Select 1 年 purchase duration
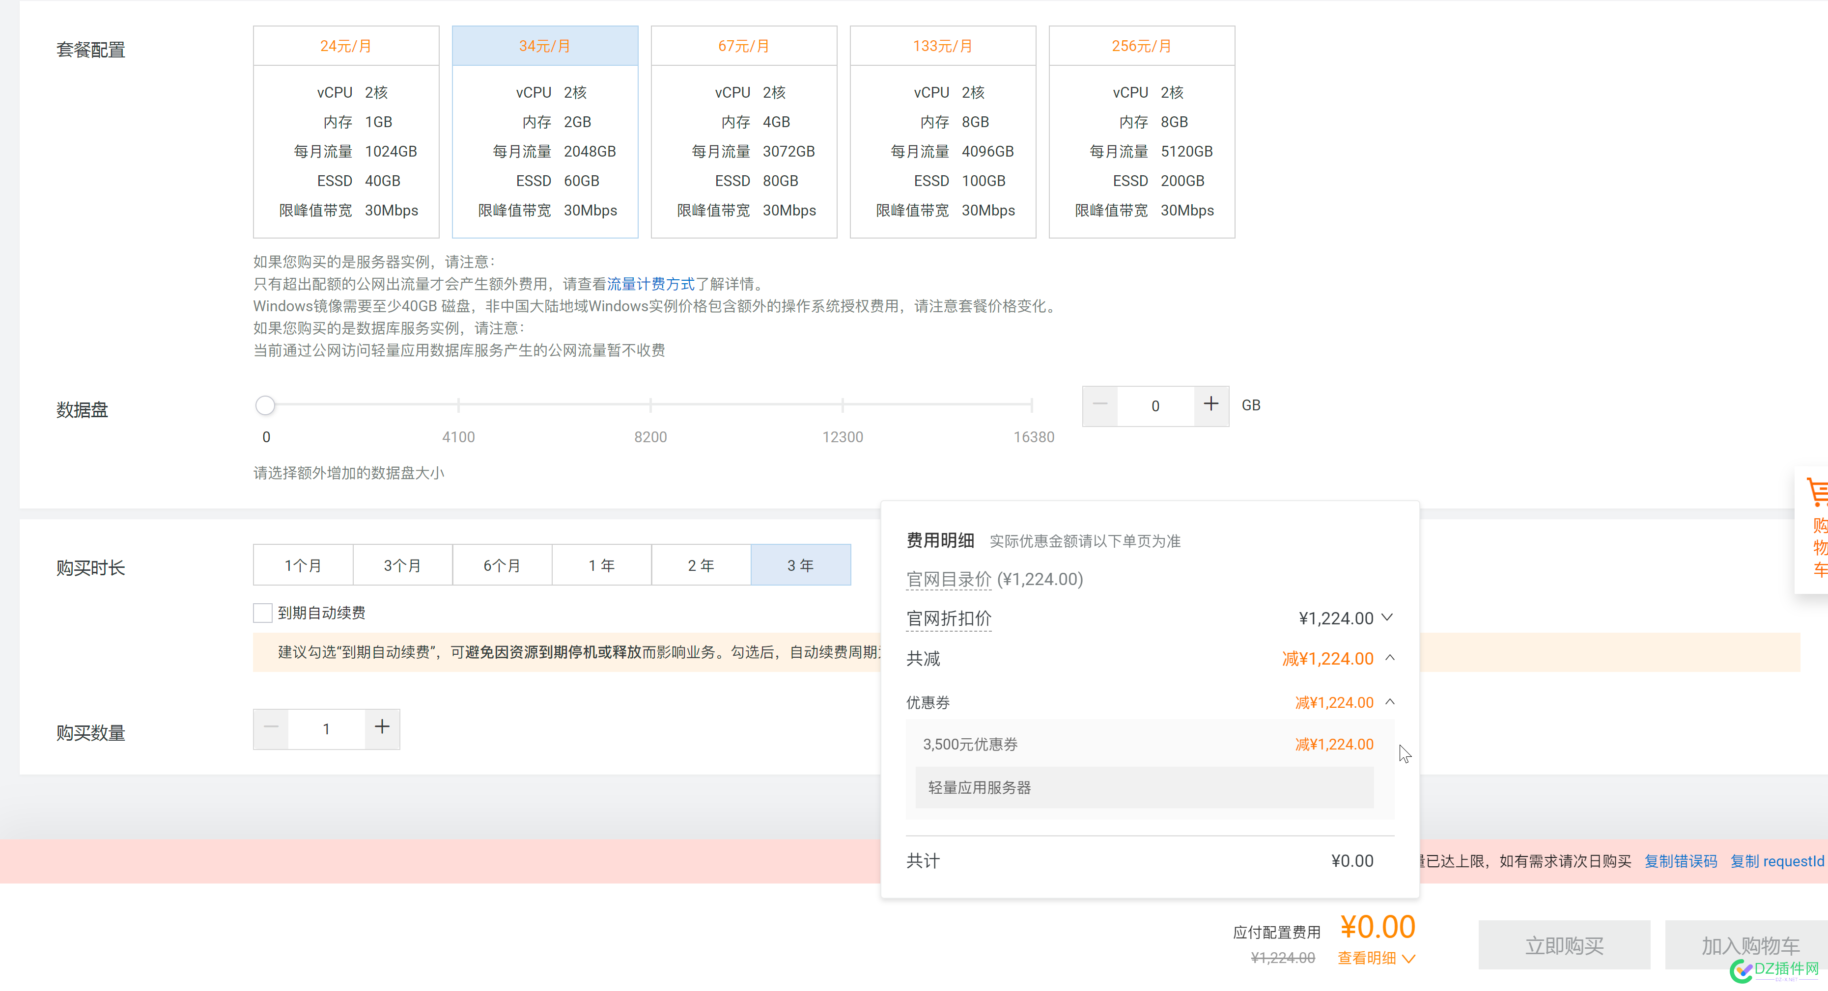 pyautogui.click(x=601, y=565)
